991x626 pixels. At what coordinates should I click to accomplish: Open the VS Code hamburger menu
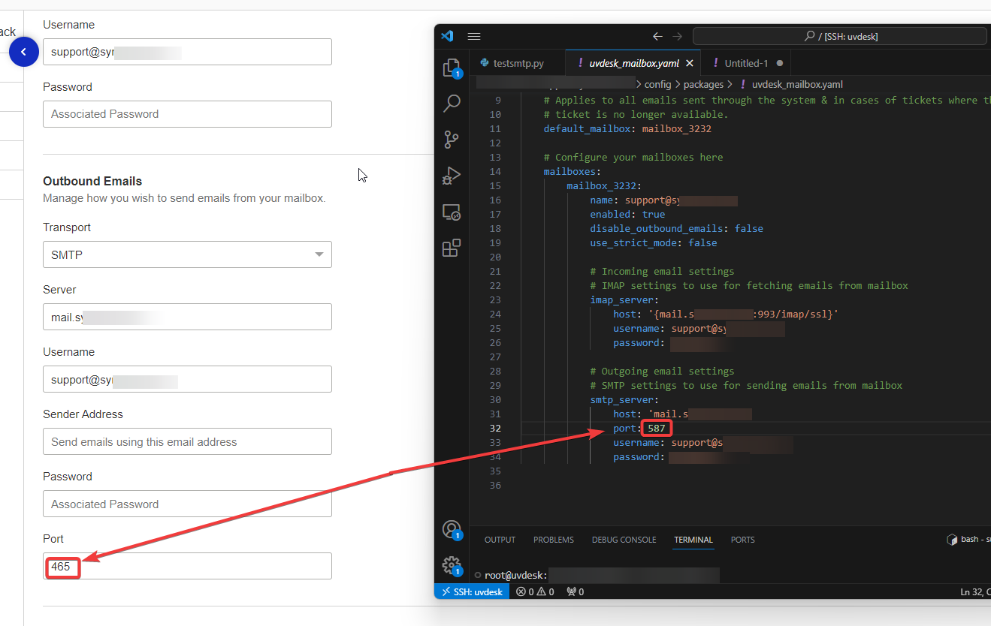[x=473, y=35]
